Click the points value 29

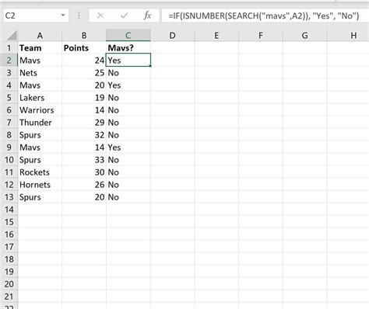tap(84, 123)
